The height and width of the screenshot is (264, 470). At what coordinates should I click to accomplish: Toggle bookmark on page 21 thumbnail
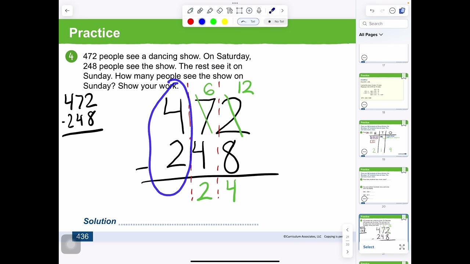tap(404, 217)
